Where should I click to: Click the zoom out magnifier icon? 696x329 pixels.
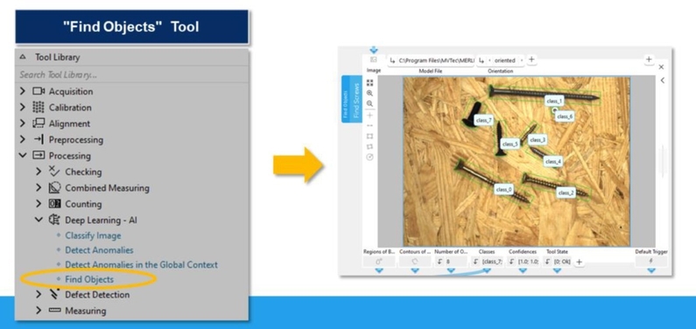pos(369,104)
